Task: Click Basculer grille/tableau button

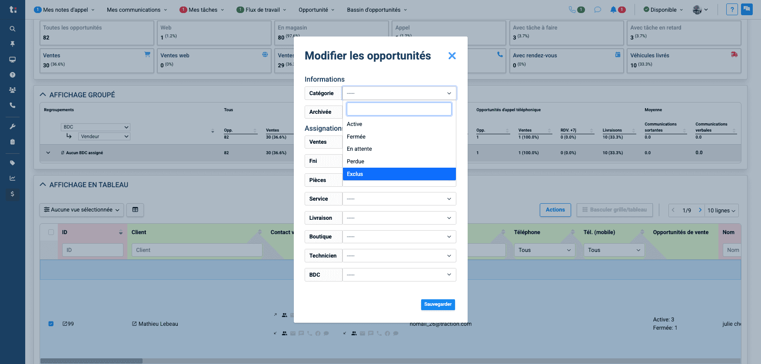Action: tap(615, 210)
